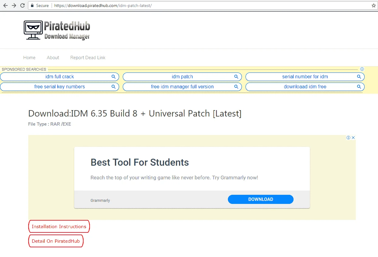This screenshot has width=378, height=257.
Task: Click the 'File Type : RAR /EXE' text
Action: (50, 124)
